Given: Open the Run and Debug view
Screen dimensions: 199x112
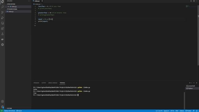Looking at the screenshot, I should [2, 18].
